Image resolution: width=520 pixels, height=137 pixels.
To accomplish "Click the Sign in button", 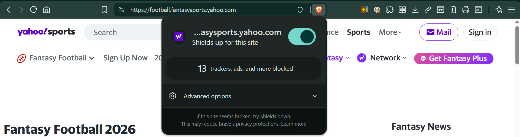I will [x=480, y=32].
